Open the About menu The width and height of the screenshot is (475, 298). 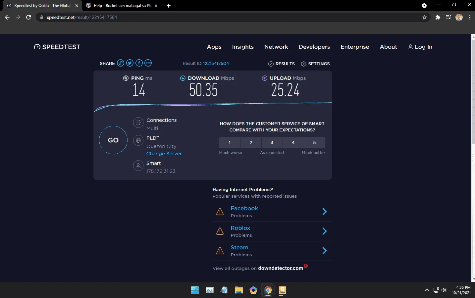click(x=389, y=47)
